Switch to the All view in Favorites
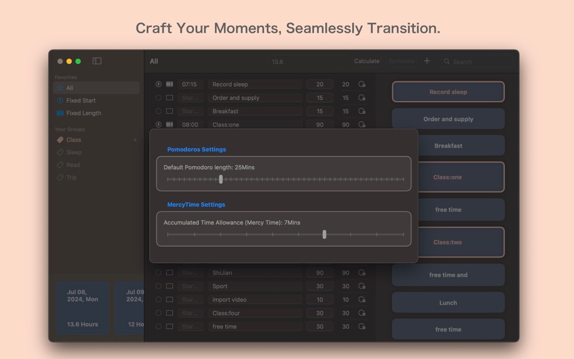 (x=69, y=88)
